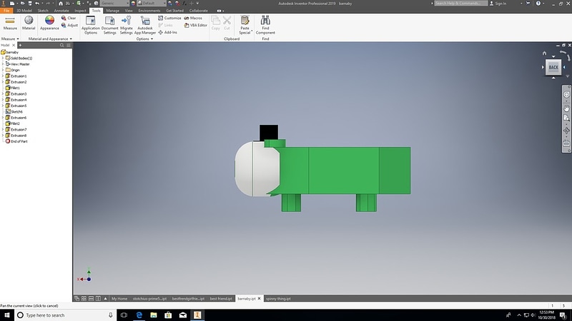Screen dimensions: 572x321
Task: Open Find Component tool
Action: point(265,25)
